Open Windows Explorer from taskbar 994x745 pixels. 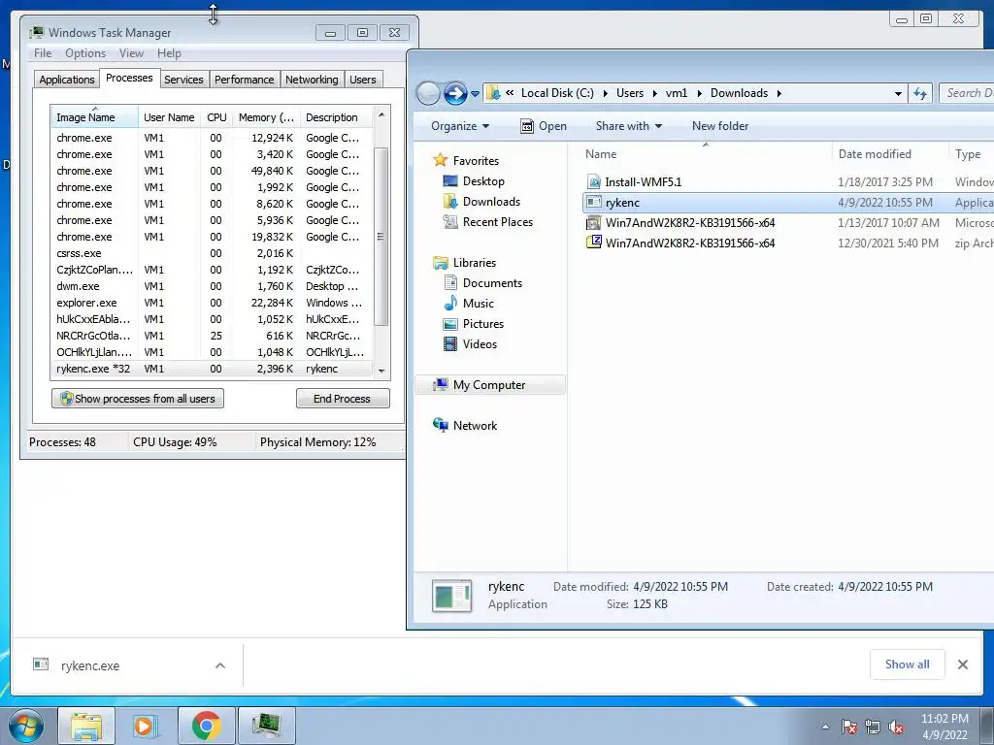pyautogui.click(x=86, y=727)
